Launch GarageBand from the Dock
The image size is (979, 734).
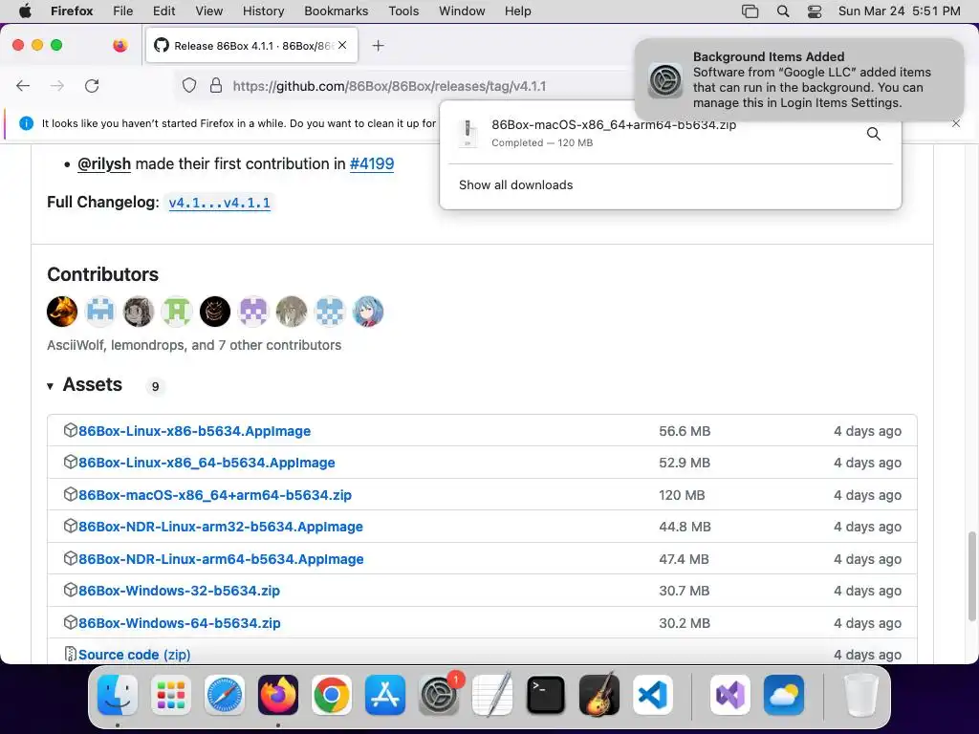[599, 695]
